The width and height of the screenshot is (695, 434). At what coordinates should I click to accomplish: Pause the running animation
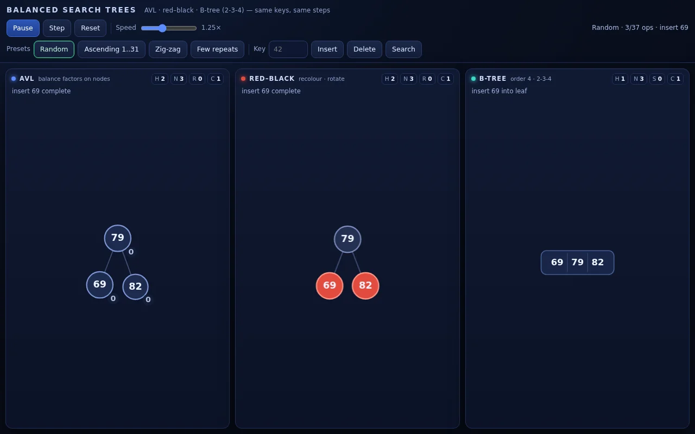[23, 28]
